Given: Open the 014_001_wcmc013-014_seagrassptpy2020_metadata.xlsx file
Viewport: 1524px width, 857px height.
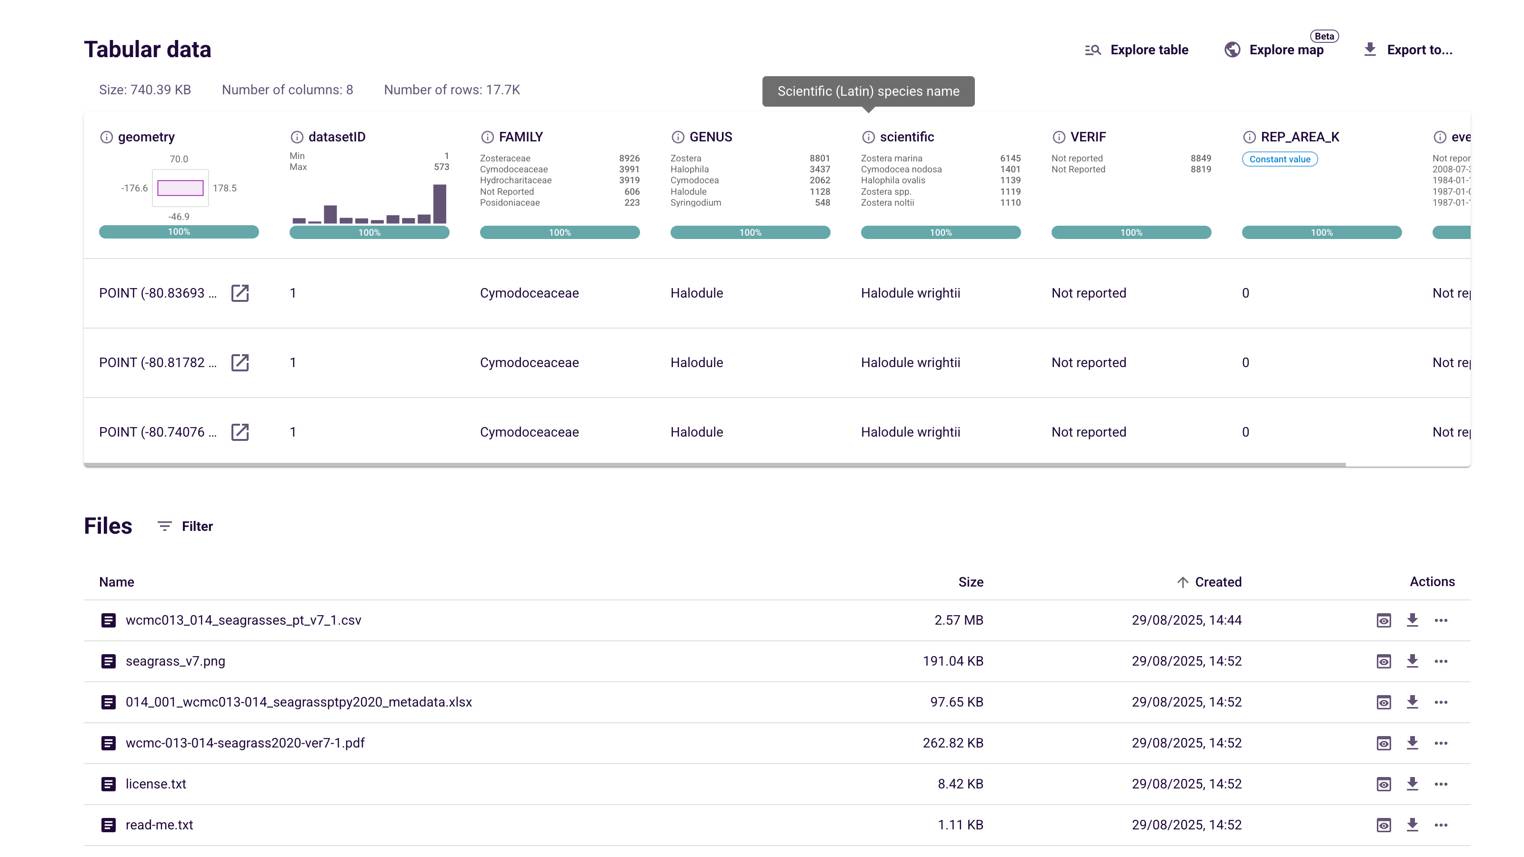Looking at the screenshot, I should 299,702.
